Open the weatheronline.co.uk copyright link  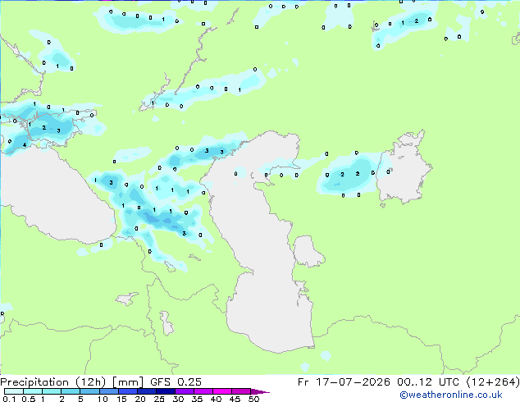pos(450,395)
